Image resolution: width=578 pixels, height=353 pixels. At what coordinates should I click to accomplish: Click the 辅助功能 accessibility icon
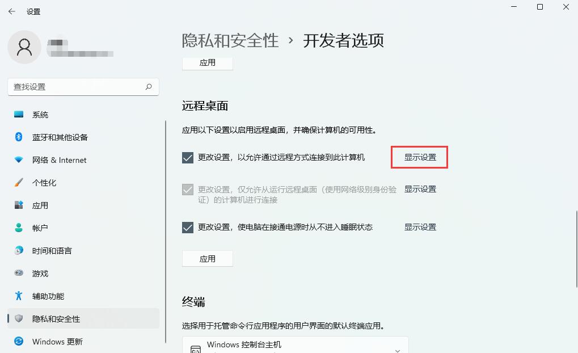[19, 296]
